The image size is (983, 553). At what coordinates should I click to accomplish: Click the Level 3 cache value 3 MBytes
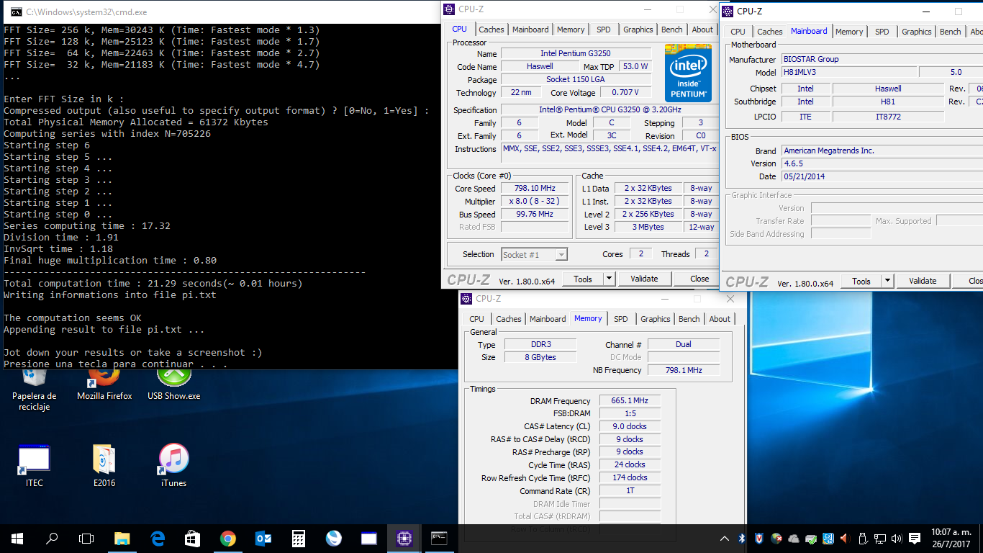click(x=649, y=227)
